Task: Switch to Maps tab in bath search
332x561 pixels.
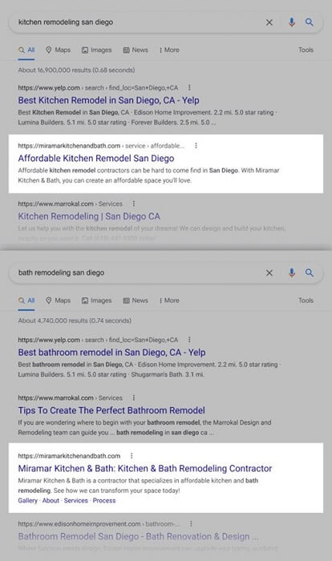Action: point(59,301)
